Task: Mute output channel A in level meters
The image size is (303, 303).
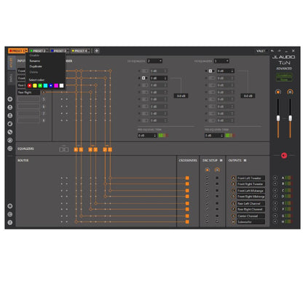Action: pos(275,178)
